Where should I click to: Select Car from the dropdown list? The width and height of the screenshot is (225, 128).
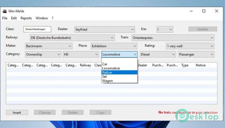pyautogui.click(x=119, y=64)
